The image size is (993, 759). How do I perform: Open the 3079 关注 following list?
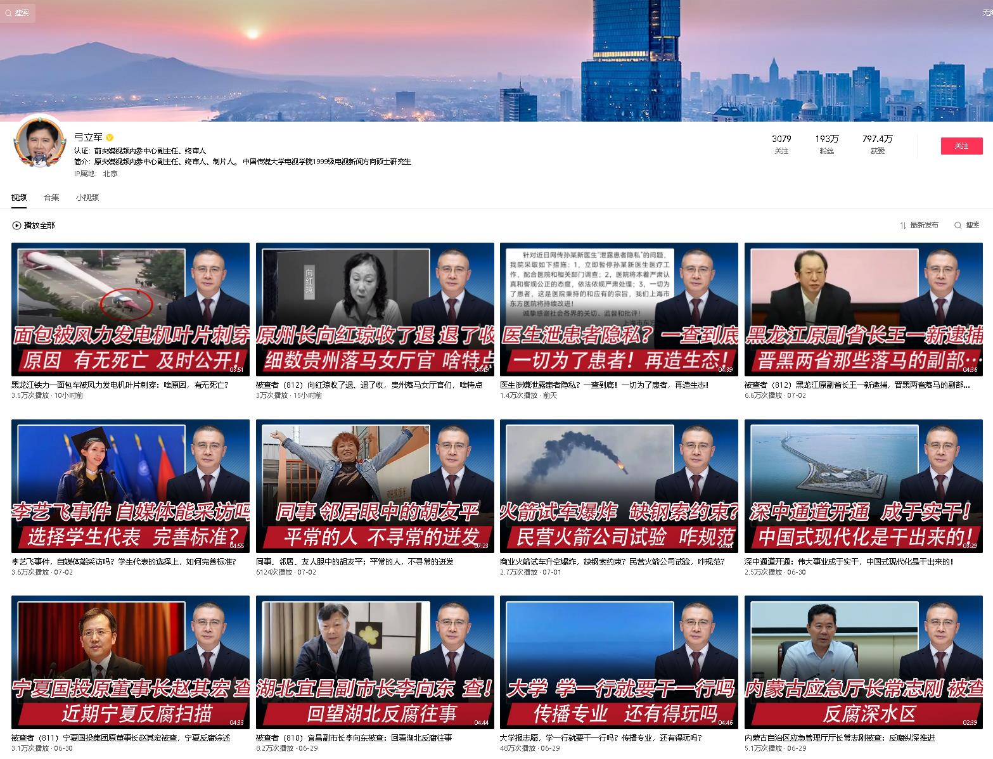pos(781,144)
